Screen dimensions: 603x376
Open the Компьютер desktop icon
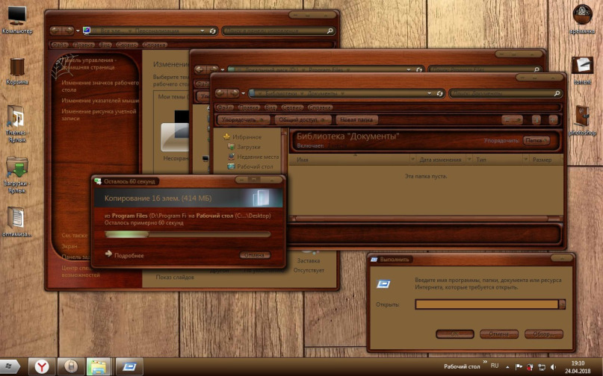click(17, 19)
